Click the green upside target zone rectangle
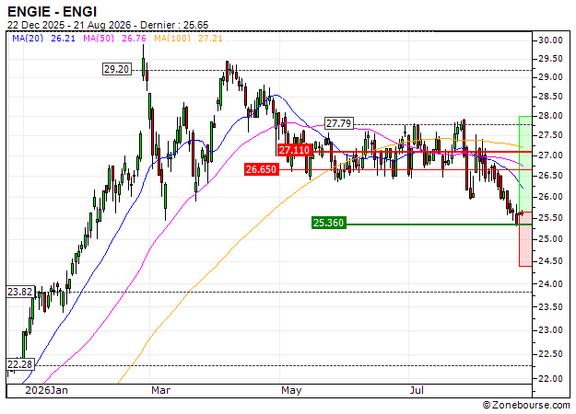The height and width of the screenshot is (414, 576). coord(525,164)
